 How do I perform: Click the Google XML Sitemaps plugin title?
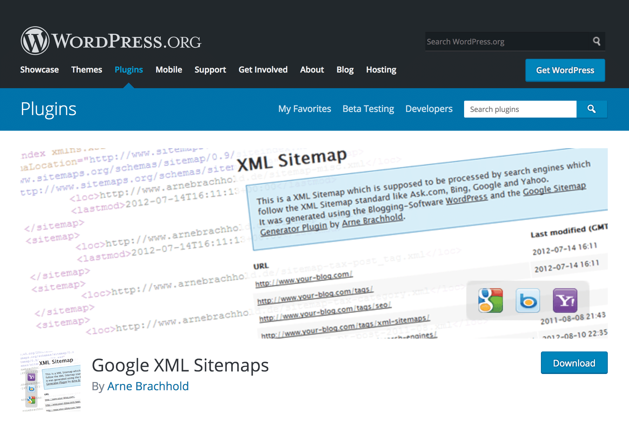pyautogui.click(x=180, y=365)
